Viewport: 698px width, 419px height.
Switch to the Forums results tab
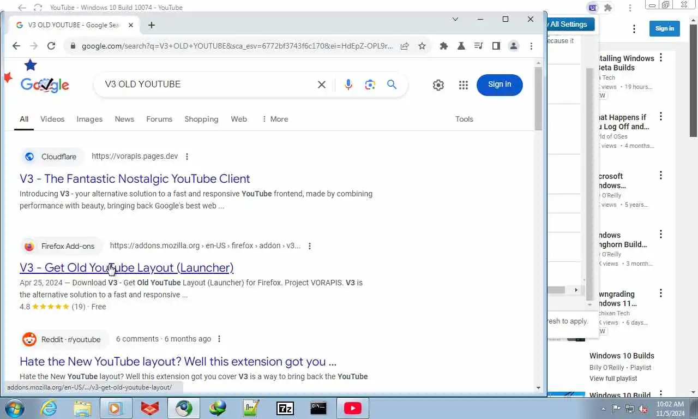coord(159,119)
